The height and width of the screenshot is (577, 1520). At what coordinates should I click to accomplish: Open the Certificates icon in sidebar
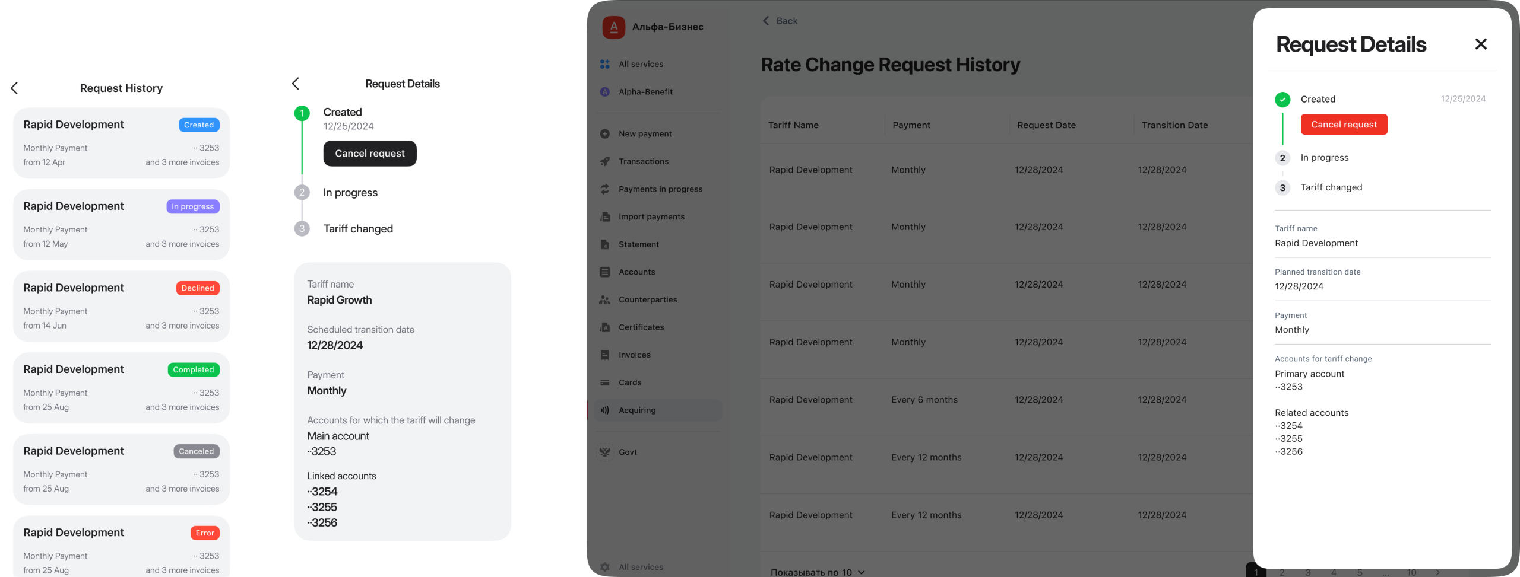click(604, 327)
